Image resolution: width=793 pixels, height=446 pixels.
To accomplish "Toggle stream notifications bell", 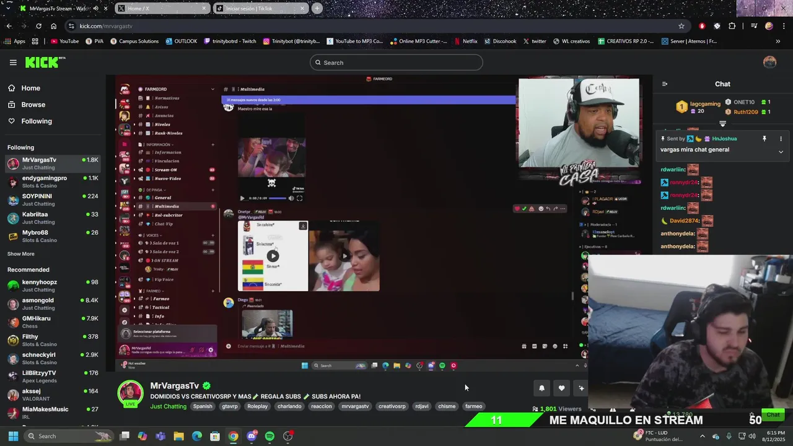I will pos(541,388).
